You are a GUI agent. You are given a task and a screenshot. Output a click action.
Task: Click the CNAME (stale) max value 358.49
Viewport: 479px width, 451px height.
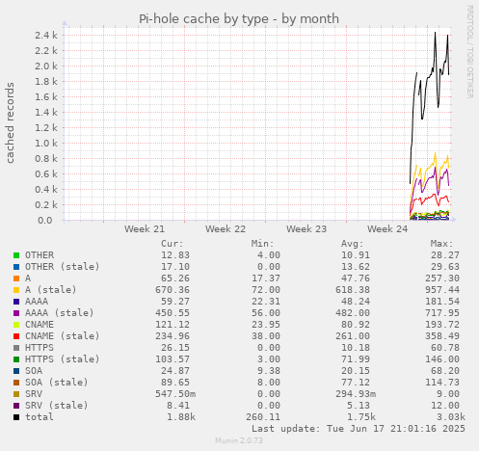(442, 336)
